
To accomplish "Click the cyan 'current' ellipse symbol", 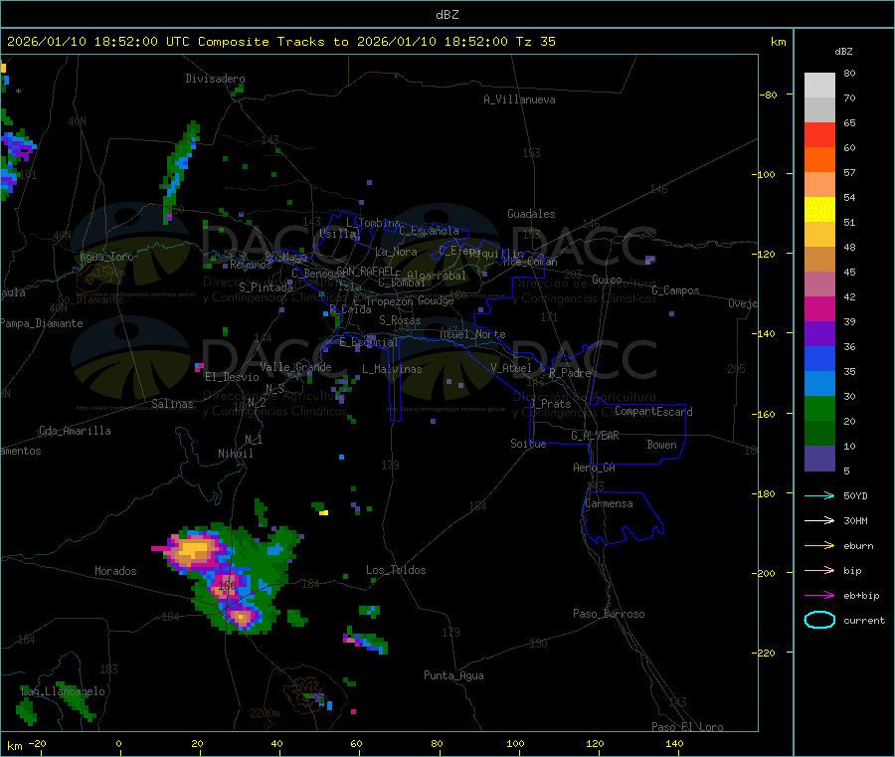I will 819,620.
